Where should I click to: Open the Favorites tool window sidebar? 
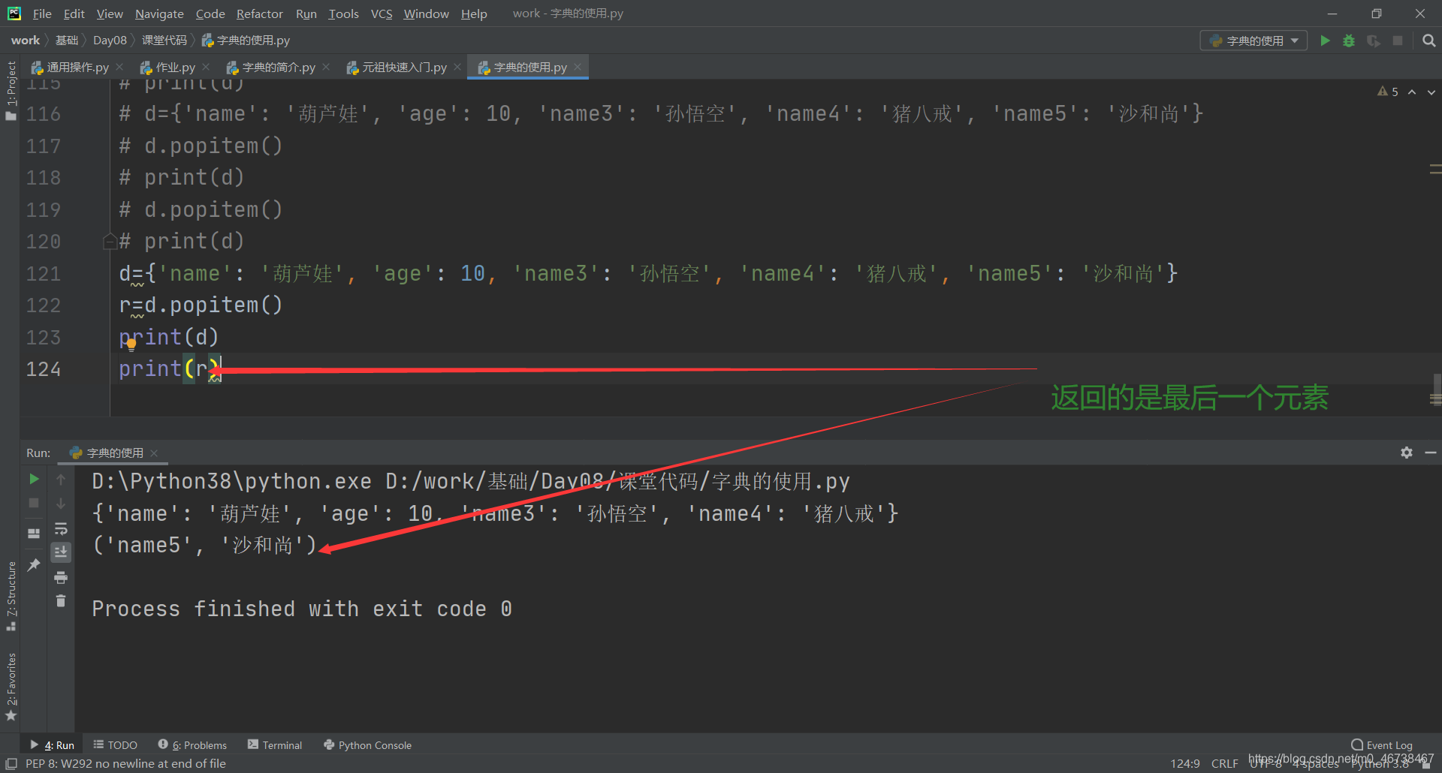11,687
